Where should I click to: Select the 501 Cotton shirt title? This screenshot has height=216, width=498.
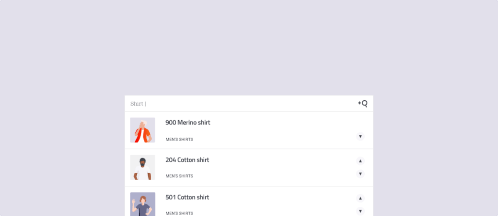point(187,198)
